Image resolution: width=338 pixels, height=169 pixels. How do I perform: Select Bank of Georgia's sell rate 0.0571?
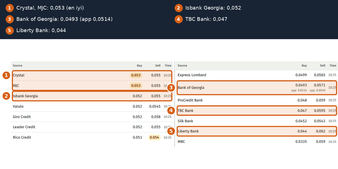pyautogui.click(x=320, y=85)
